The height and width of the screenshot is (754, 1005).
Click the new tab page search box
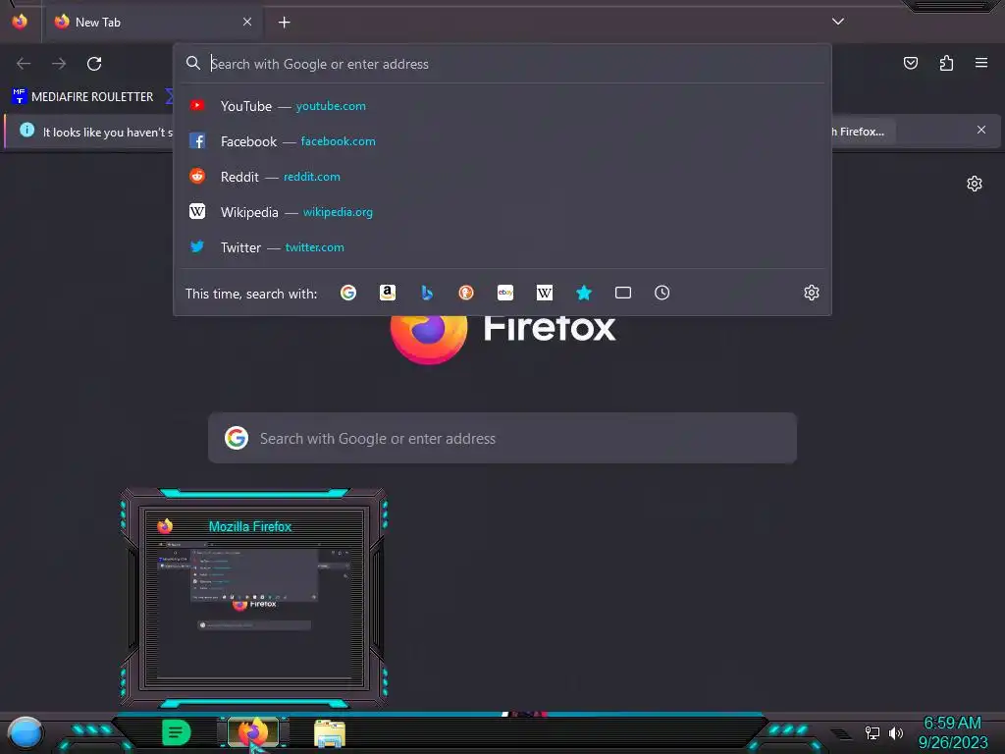(502, 438)
